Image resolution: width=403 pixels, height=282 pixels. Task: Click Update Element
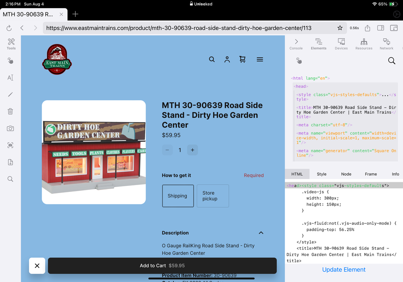tap(344, 269)
